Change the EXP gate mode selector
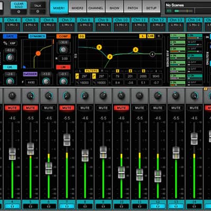The image size is (211, 211). pos(13,43)
